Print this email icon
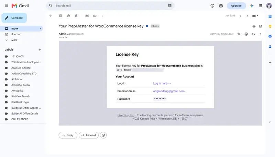Viewport: 275px width, 157px height. point(254,26)
